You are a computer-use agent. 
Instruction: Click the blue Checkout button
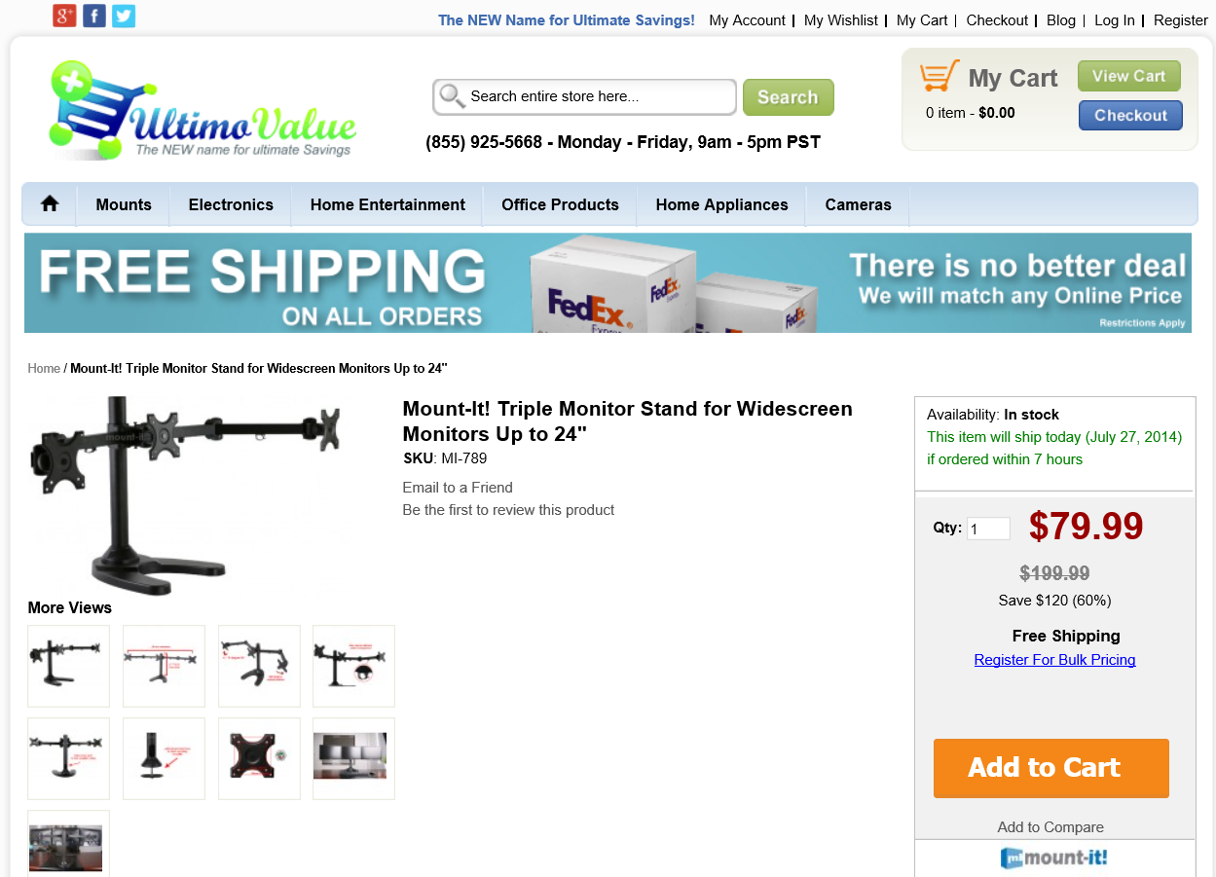(x=1130, y=115)
